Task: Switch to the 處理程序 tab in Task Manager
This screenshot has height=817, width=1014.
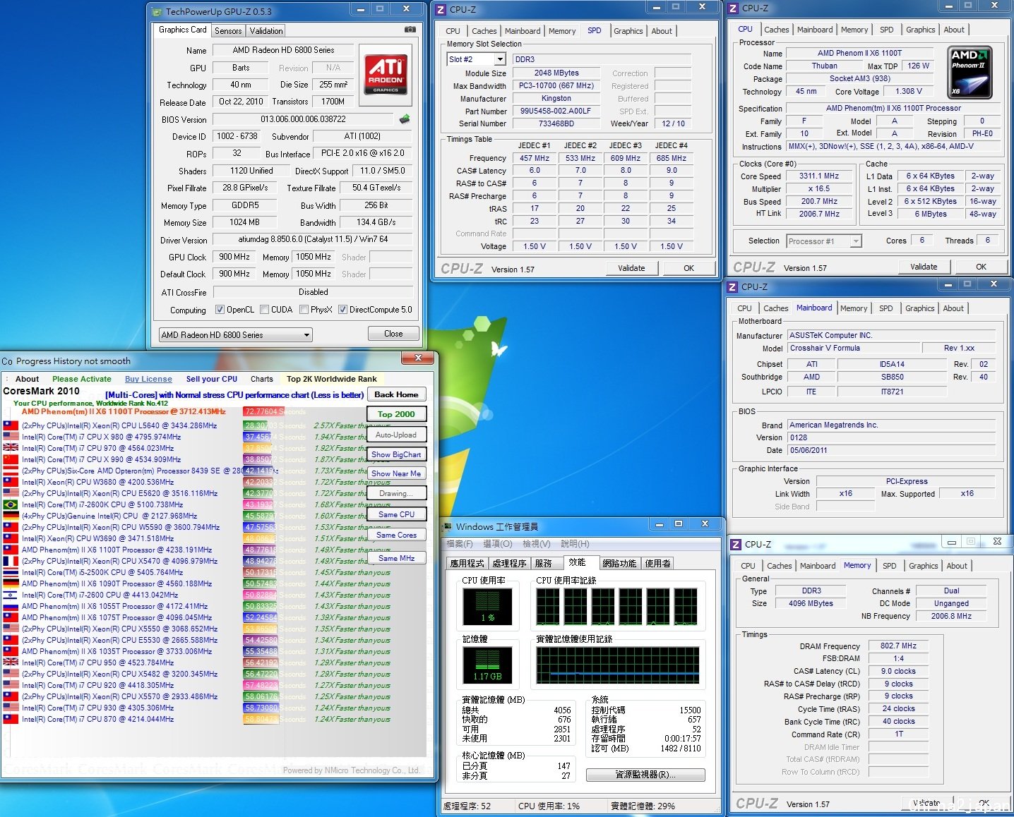Action: pyautogui.click(x=509, y=563)
